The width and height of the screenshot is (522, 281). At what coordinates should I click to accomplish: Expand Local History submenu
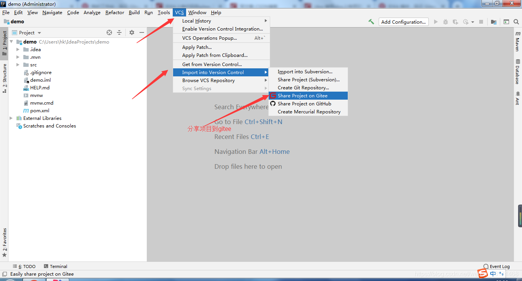tap(221, 21)
